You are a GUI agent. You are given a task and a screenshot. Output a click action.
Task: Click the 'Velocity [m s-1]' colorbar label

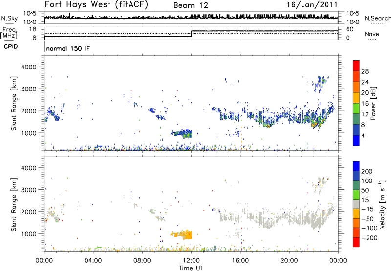tap(382, 204)
